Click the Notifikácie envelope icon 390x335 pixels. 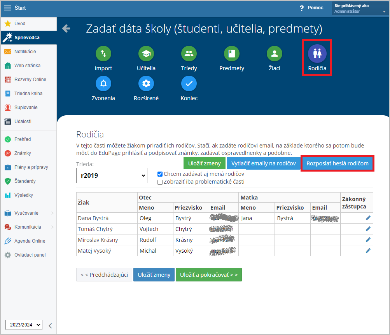point(8,52)
